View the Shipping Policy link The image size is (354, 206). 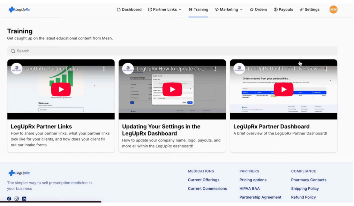coord(305,189)
